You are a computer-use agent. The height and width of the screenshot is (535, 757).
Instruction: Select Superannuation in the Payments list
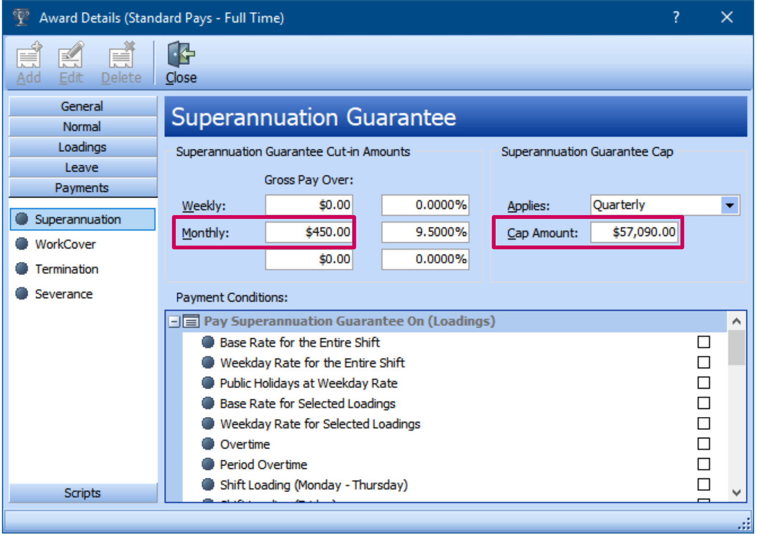click(x=83, y=219)
